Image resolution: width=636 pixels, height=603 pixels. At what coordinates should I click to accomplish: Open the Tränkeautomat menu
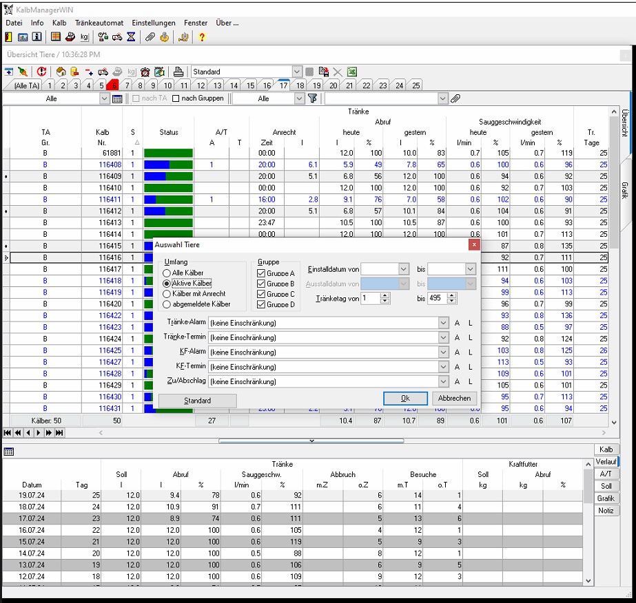pyautogui.click(x=100, y=23)
